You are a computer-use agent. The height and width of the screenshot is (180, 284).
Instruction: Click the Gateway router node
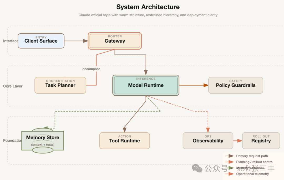(x=115, y=41)
